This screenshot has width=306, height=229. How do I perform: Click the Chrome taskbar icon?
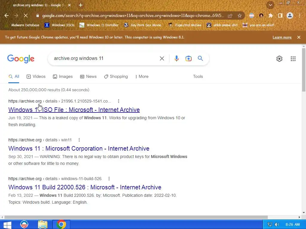point(61,225)
